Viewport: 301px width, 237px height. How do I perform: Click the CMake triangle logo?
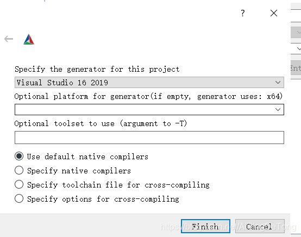29,39
